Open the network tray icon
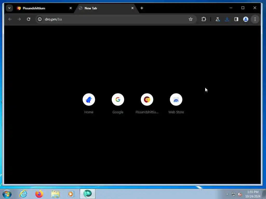 pyautogui.click(x=234, y=194)
